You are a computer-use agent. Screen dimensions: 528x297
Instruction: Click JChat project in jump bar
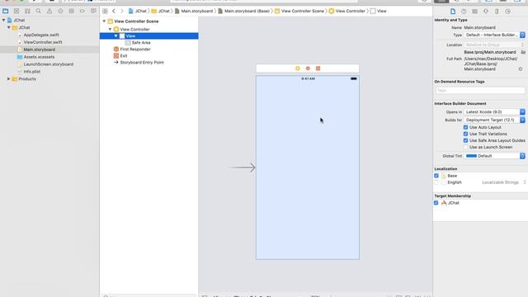click(x=138, y=11)
